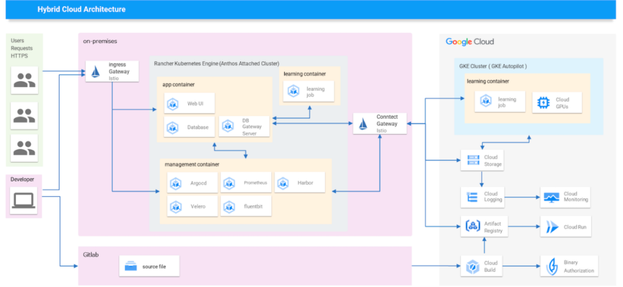
Task: Click the Cloud GPUs text
Action: pos(563,103)
